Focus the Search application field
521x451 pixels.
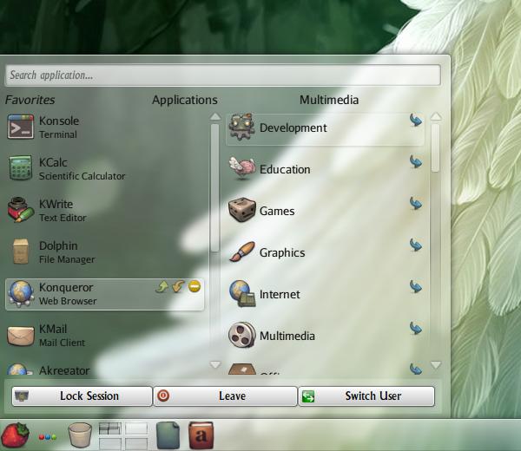tap(222, 75)
